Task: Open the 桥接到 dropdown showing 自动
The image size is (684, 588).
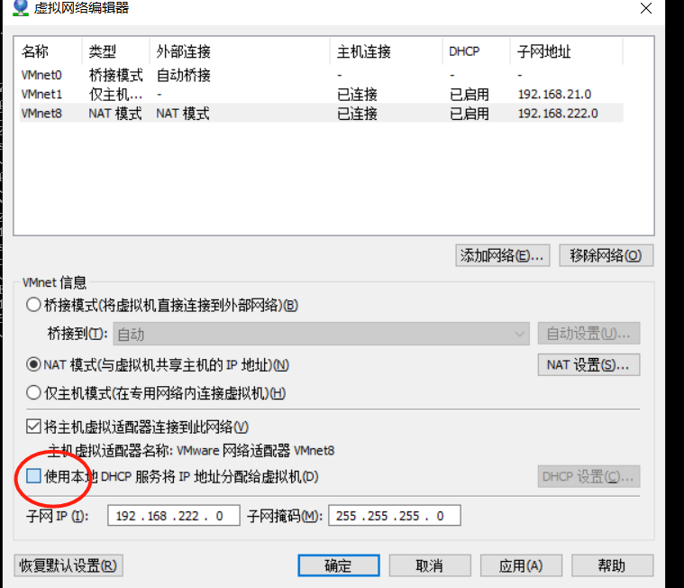Action: 322,334
